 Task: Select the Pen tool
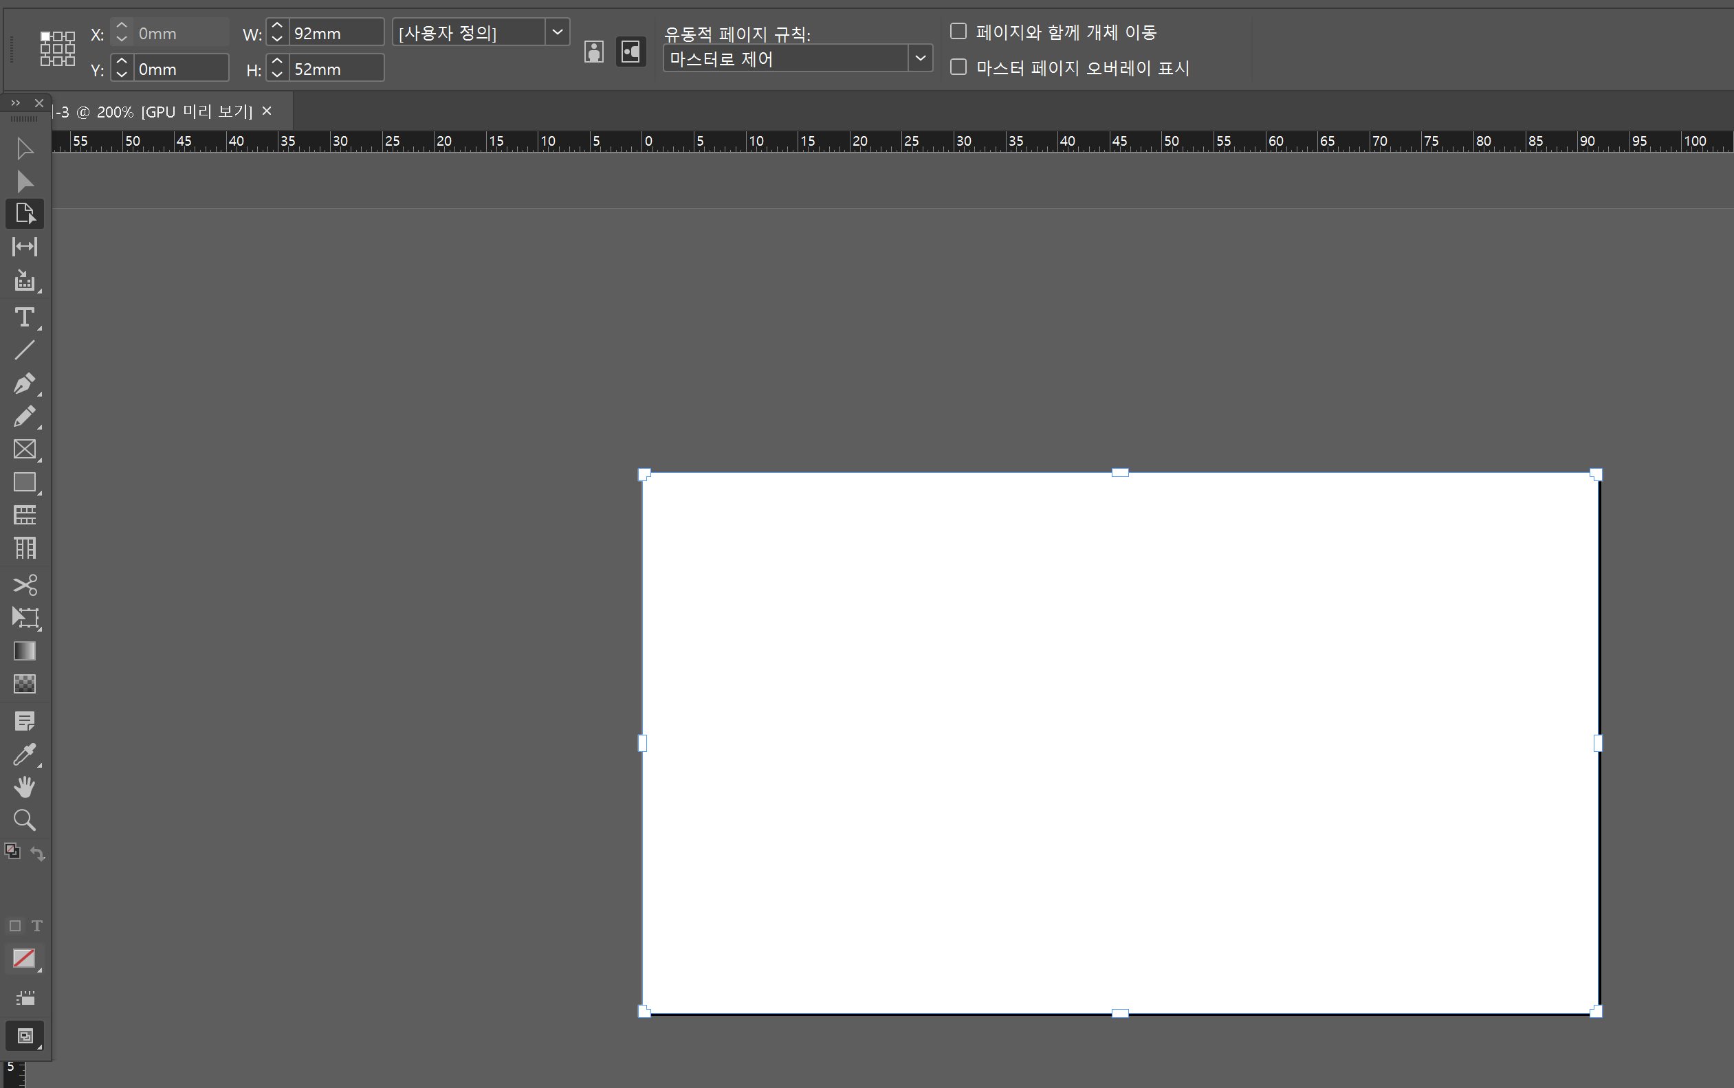tap(25, 383)
